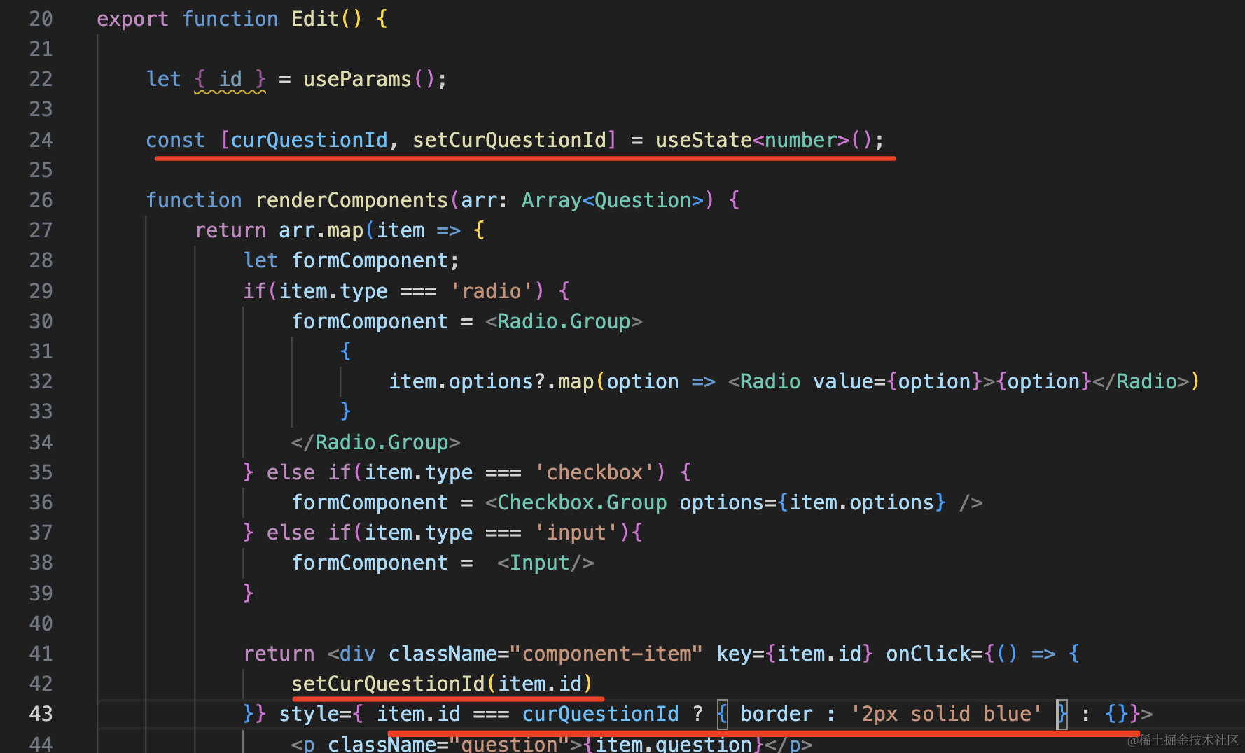Click the renderComponents function name
Viewport: 1245px width, 753px height.
click(x=352, y=200)
